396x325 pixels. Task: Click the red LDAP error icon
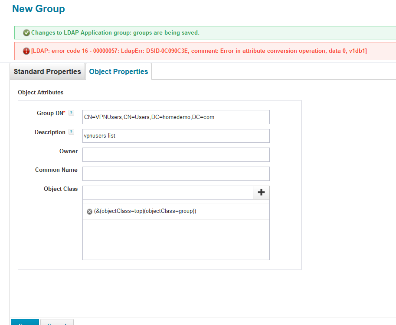tap(26, 51)
